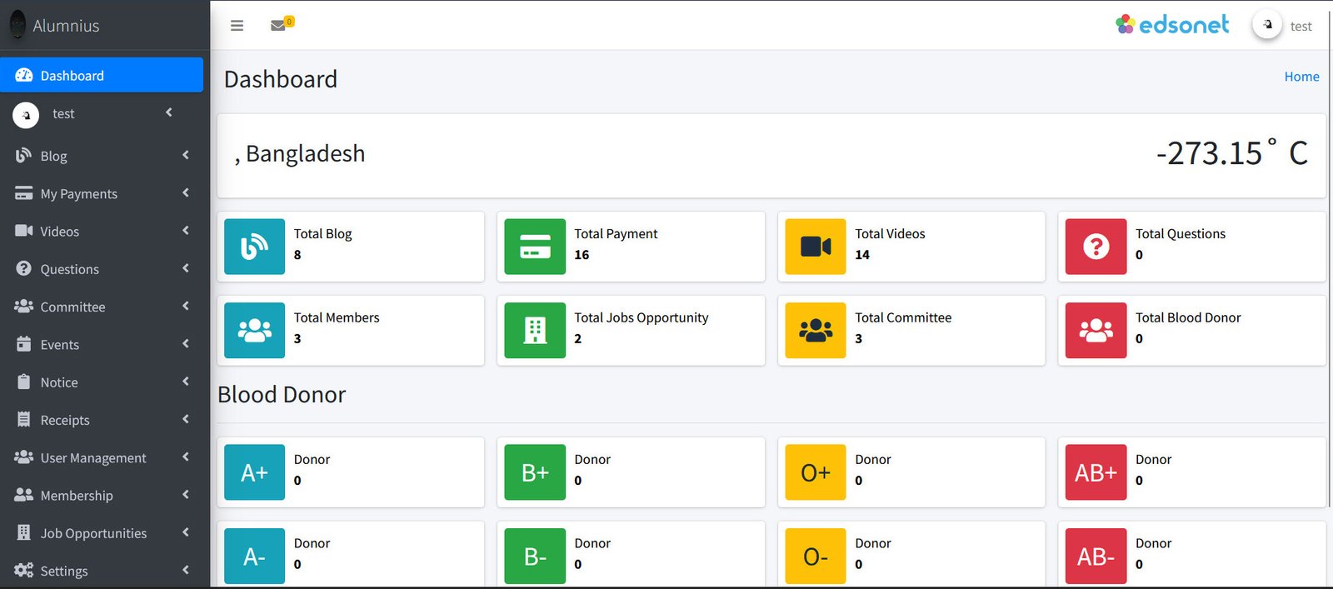Click the Total Jobs Opportunity building icon
The image size is (1333, 589).
535,331
